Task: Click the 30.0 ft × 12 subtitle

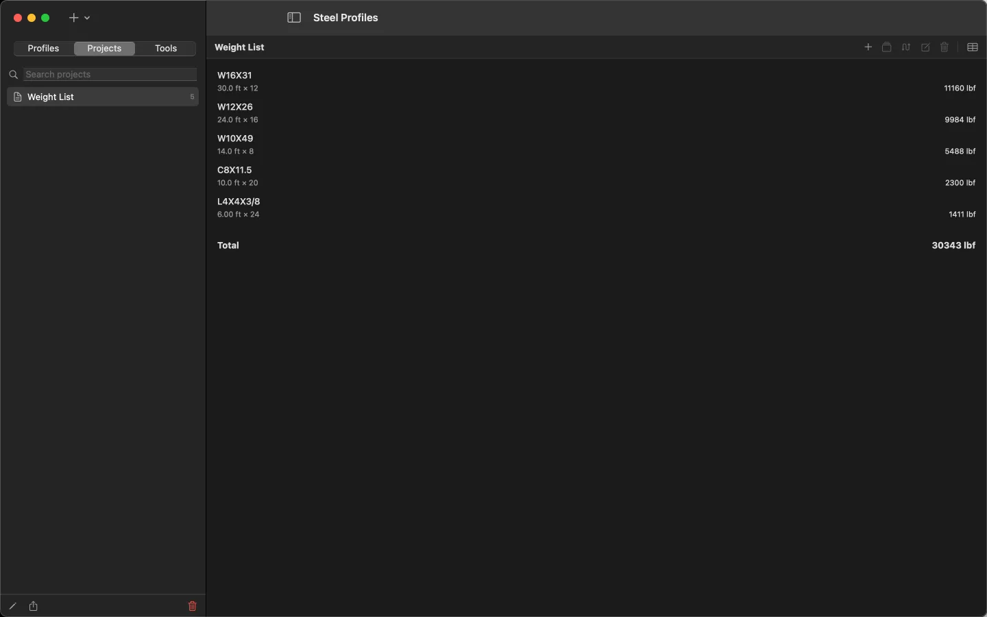Action: (x=238, y=88)
